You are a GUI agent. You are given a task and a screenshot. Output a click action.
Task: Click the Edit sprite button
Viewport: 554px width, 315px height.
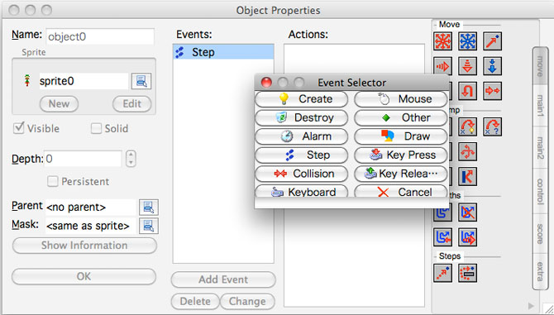coord(132,104)
